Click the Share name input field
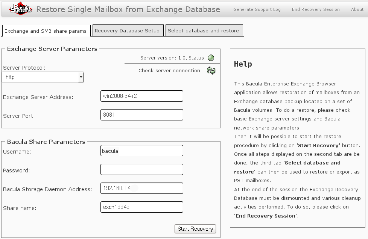The image size is (368, 239). 142,207
